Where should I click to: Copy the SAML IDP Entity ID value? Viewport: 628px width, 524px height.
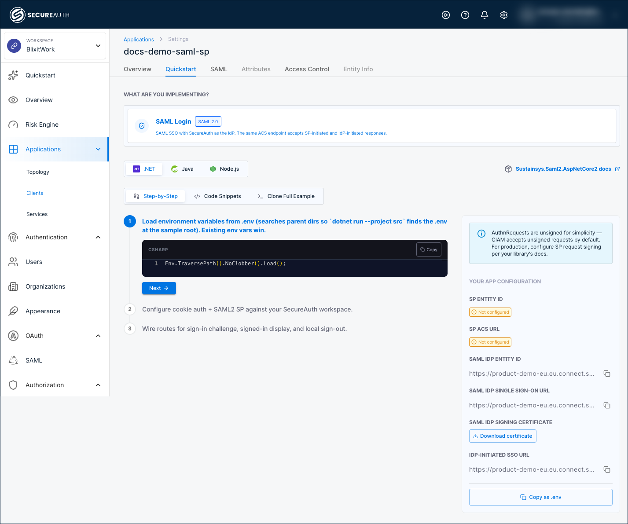tap(607, 374)
